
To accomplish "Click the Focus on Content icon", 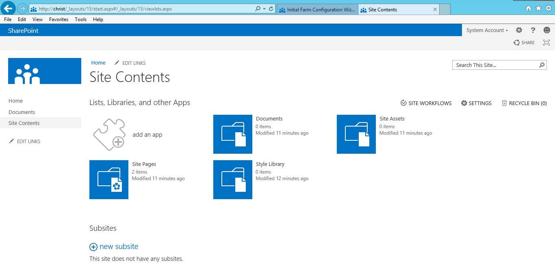I will (546, 43).
